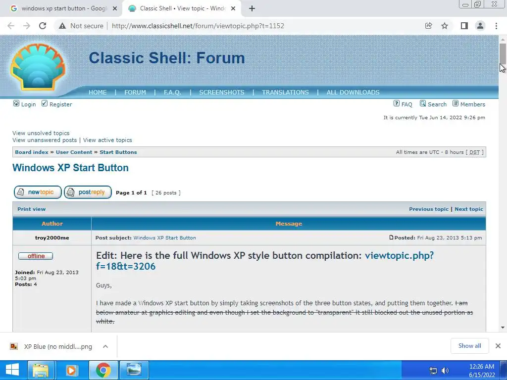
Task: Click the Search magnifier icon
Action: tap(423, 103)
